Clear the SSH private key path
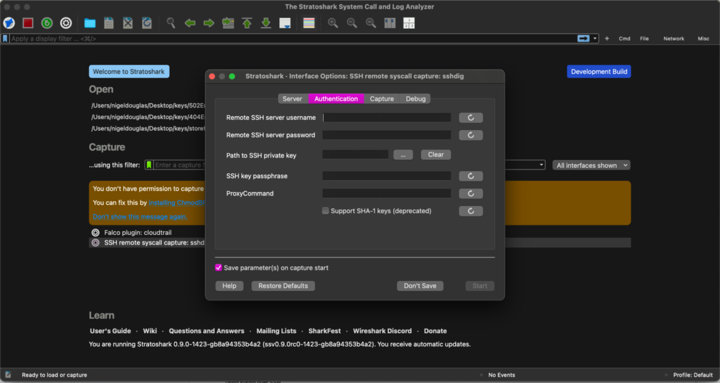 click(x=436, y=154)
